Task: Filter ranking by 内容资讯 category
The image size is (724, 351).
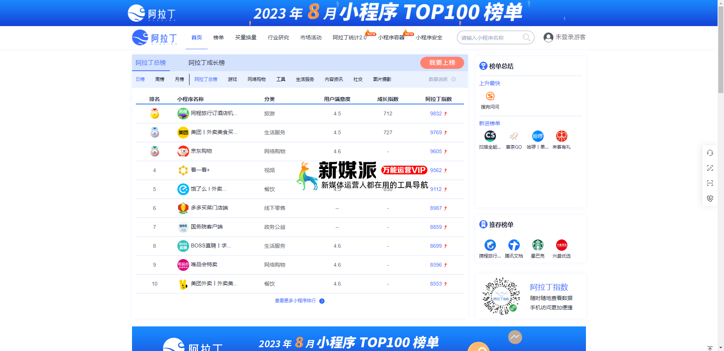Action: click(334, 79)
